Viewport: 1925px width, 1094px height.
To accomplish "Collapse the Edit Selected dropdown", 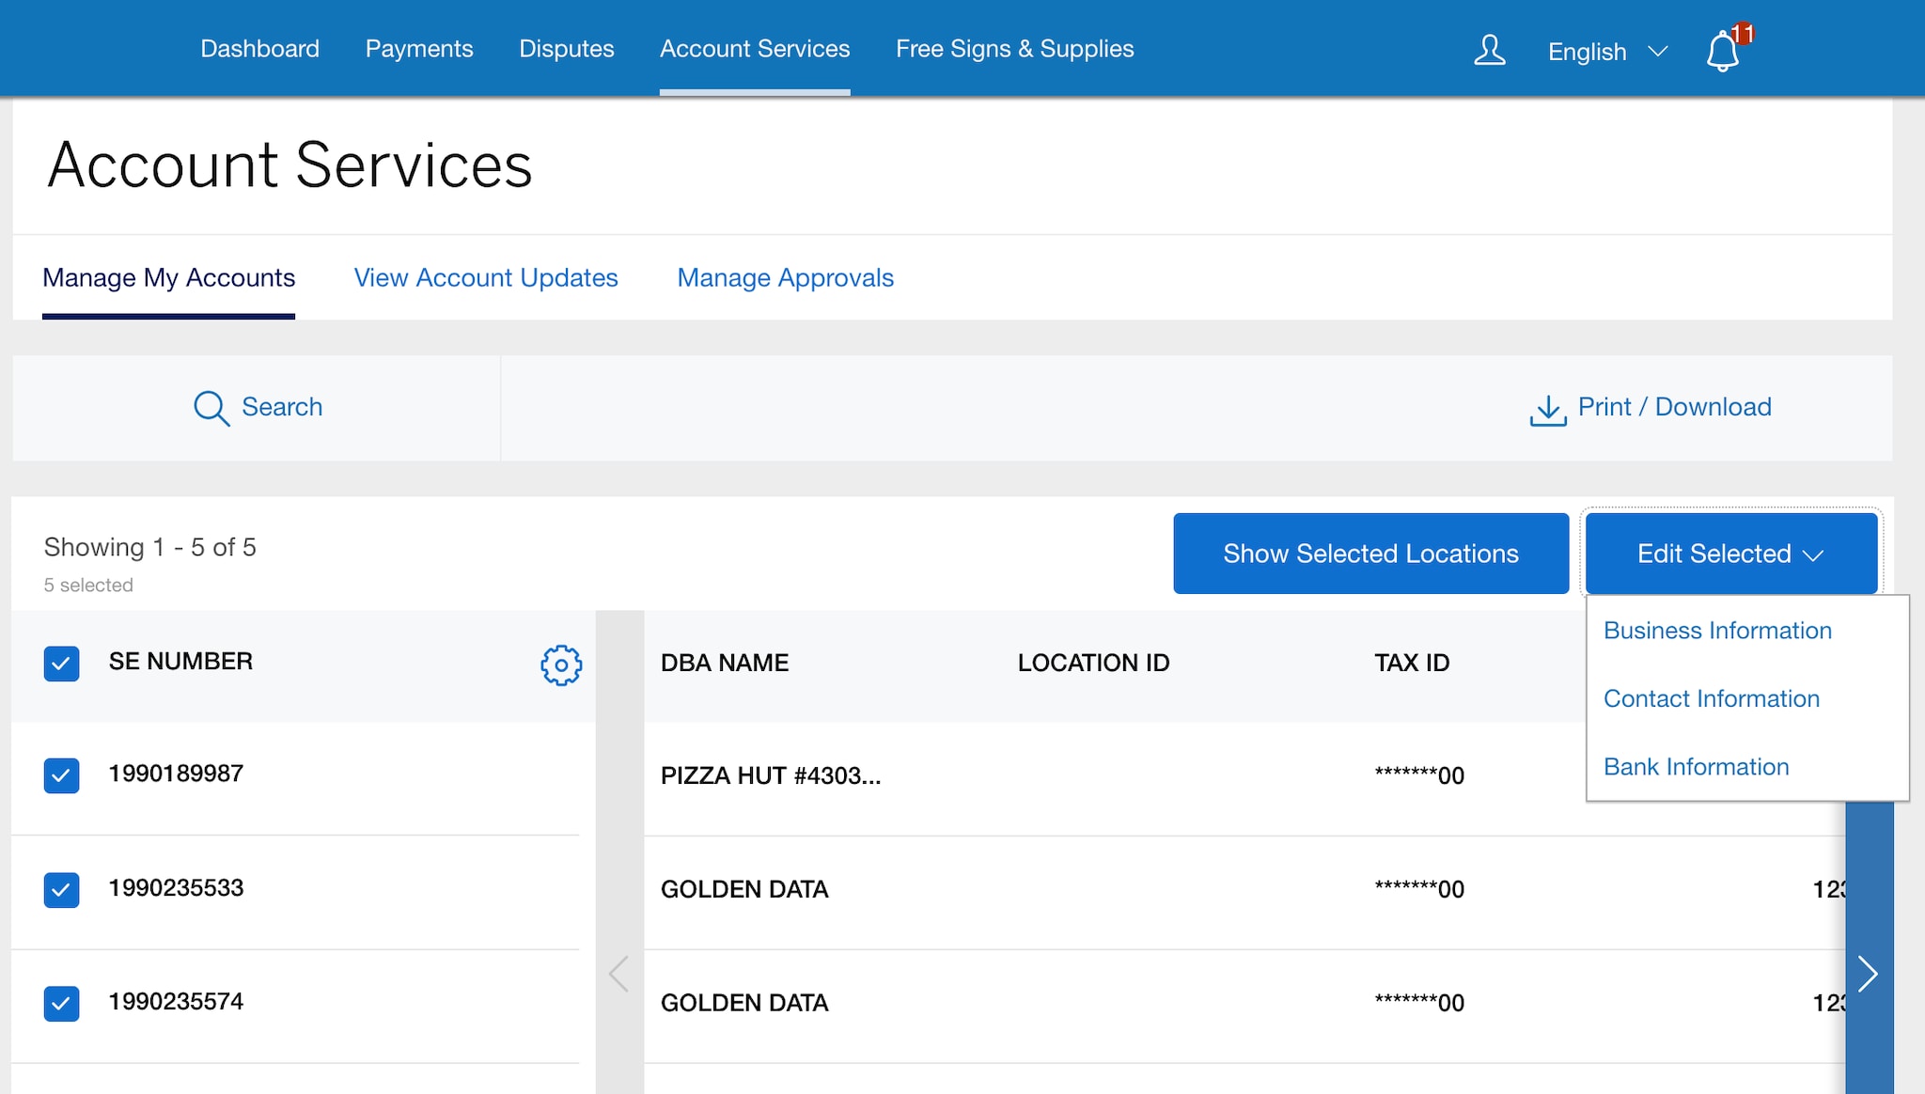I will coord(1730,554).
